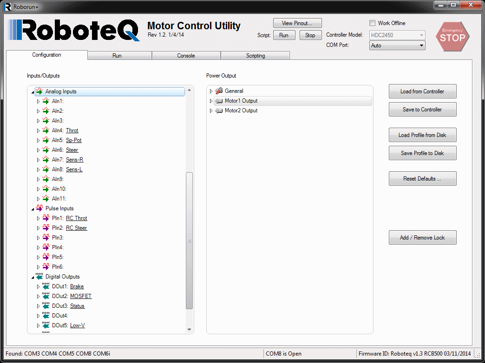Switch to the Run tab
Image resolution: width=485 pixels, height=363 pixels.
tap(117, 56)
